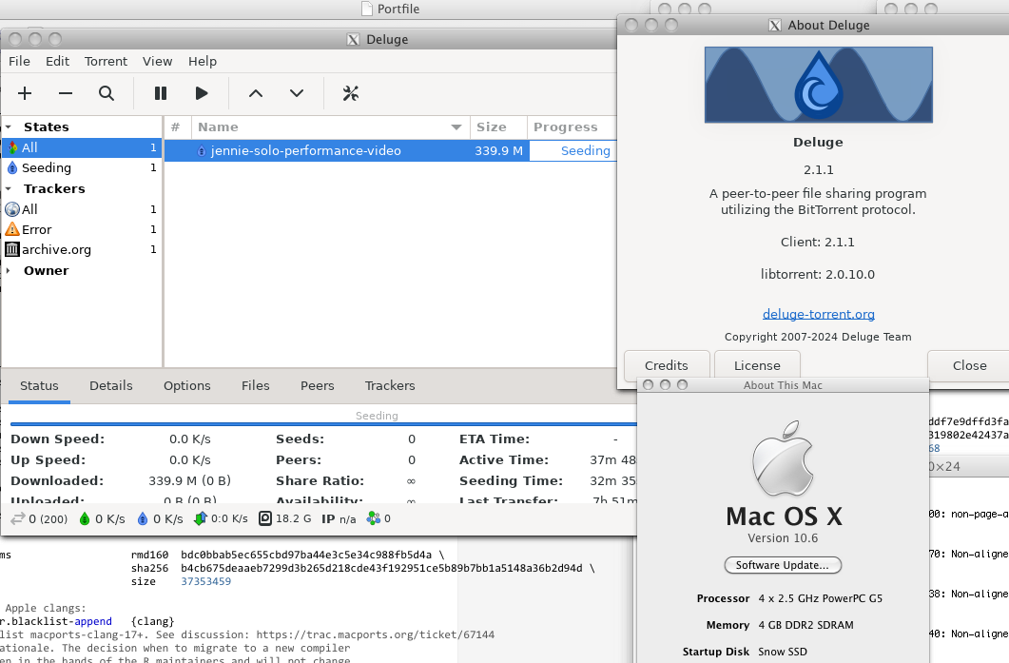Close the About Deluge dialog
Screen dimensions: 1009x663
pyautogui.click(x=969, y=365)
